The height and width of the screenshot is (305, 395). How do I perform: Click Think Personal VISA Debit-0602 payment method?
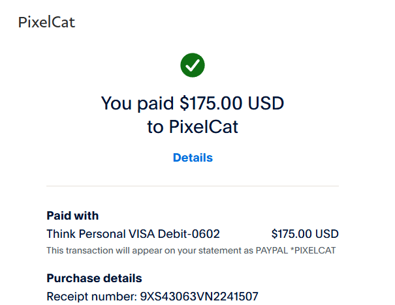pos(133,234)
